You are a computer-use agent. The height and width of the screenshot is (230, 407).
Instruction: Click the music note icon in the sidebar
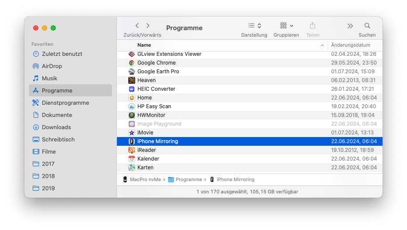[36, 78]
